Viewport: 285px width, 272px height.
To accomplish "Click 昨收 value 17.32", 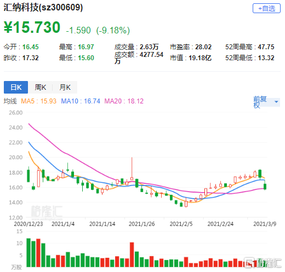I will coord(31,58).
